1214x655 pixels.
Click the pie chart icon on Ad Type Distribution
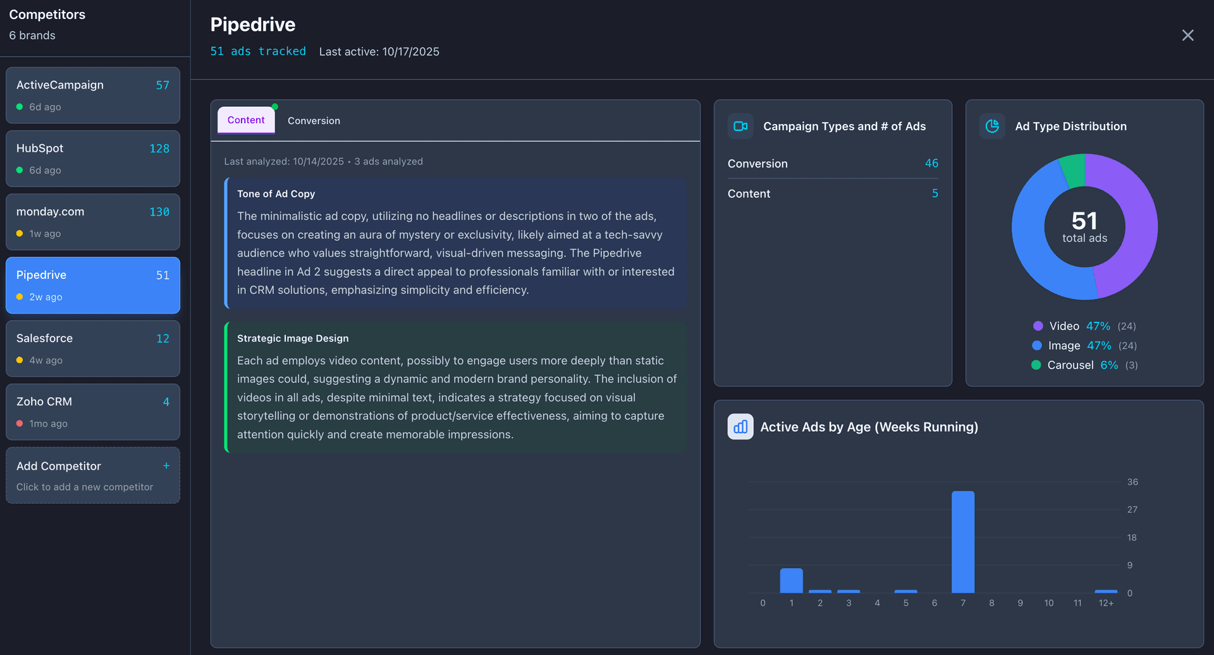tap(992, 126)
